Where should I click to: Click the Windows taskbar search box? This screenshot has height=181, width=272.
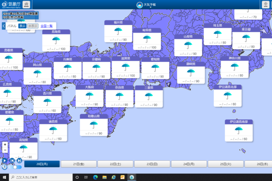pos(41,177)
